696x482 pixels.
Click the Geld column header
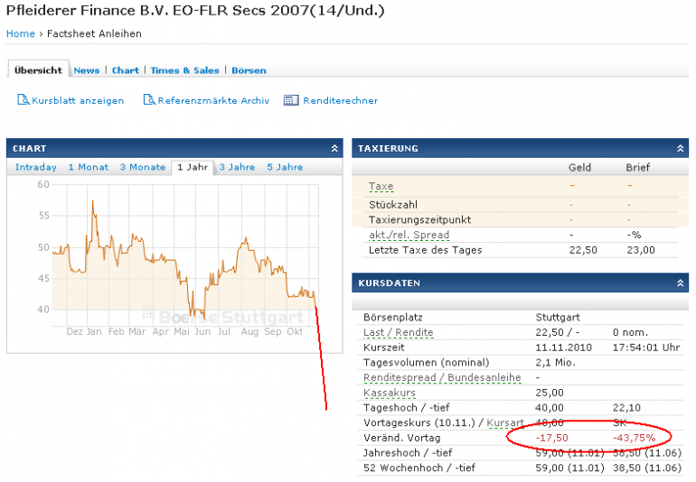(579, 168)
